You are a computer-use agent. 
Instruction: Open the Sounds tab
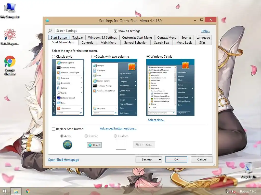[x=186, y=38]
